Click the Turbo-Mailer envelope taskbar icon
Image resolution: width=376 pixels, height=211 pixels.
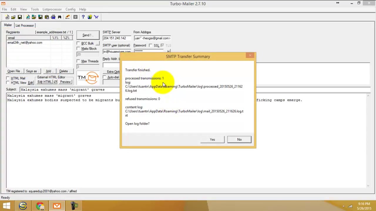pos(57,206)
